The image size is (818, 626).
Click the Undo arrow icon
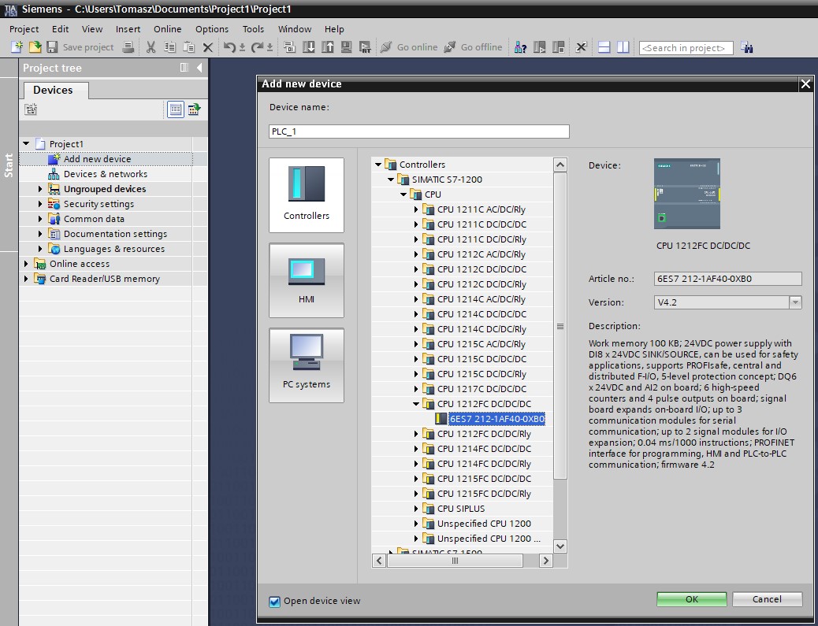pos(229,47)
